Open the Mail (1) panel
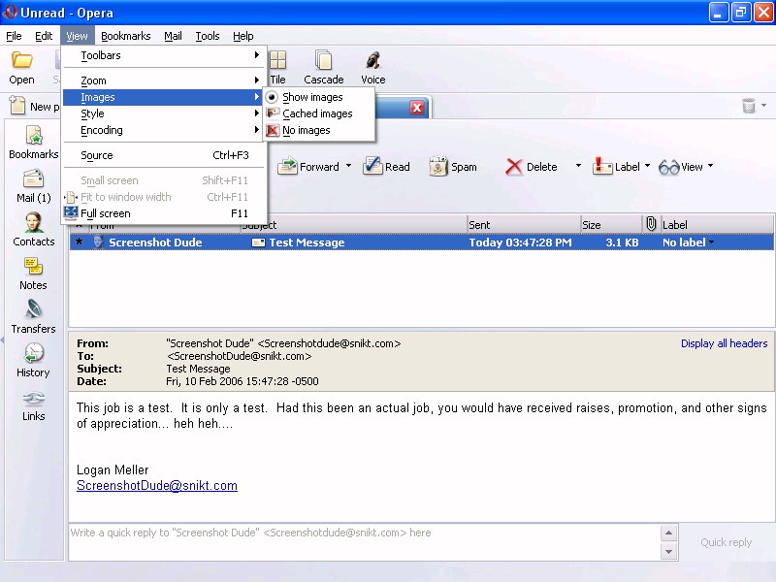Screen dimensions: 776x582 coord(34,186)
